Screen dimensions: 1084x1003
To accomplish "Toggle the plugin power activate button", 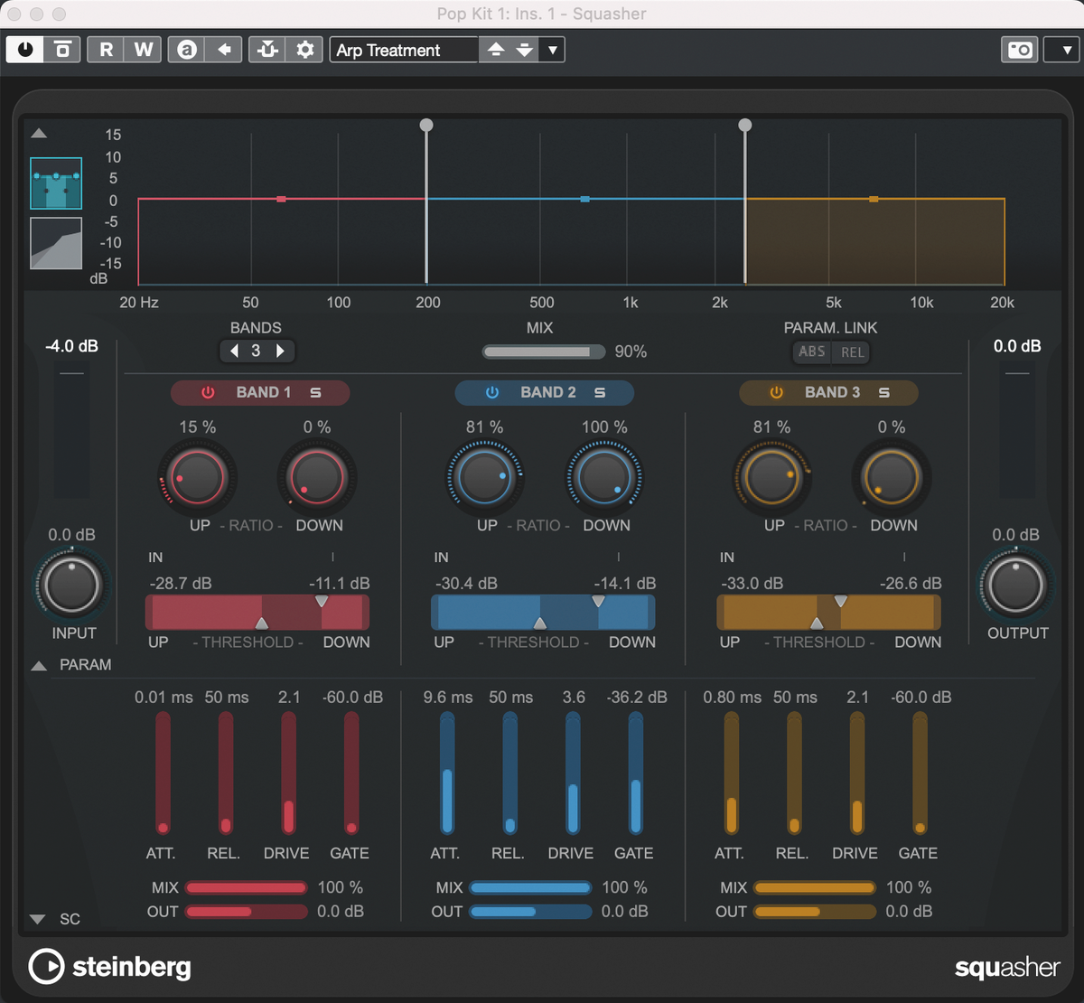I will pyautogui.click(x=24, y=49).
